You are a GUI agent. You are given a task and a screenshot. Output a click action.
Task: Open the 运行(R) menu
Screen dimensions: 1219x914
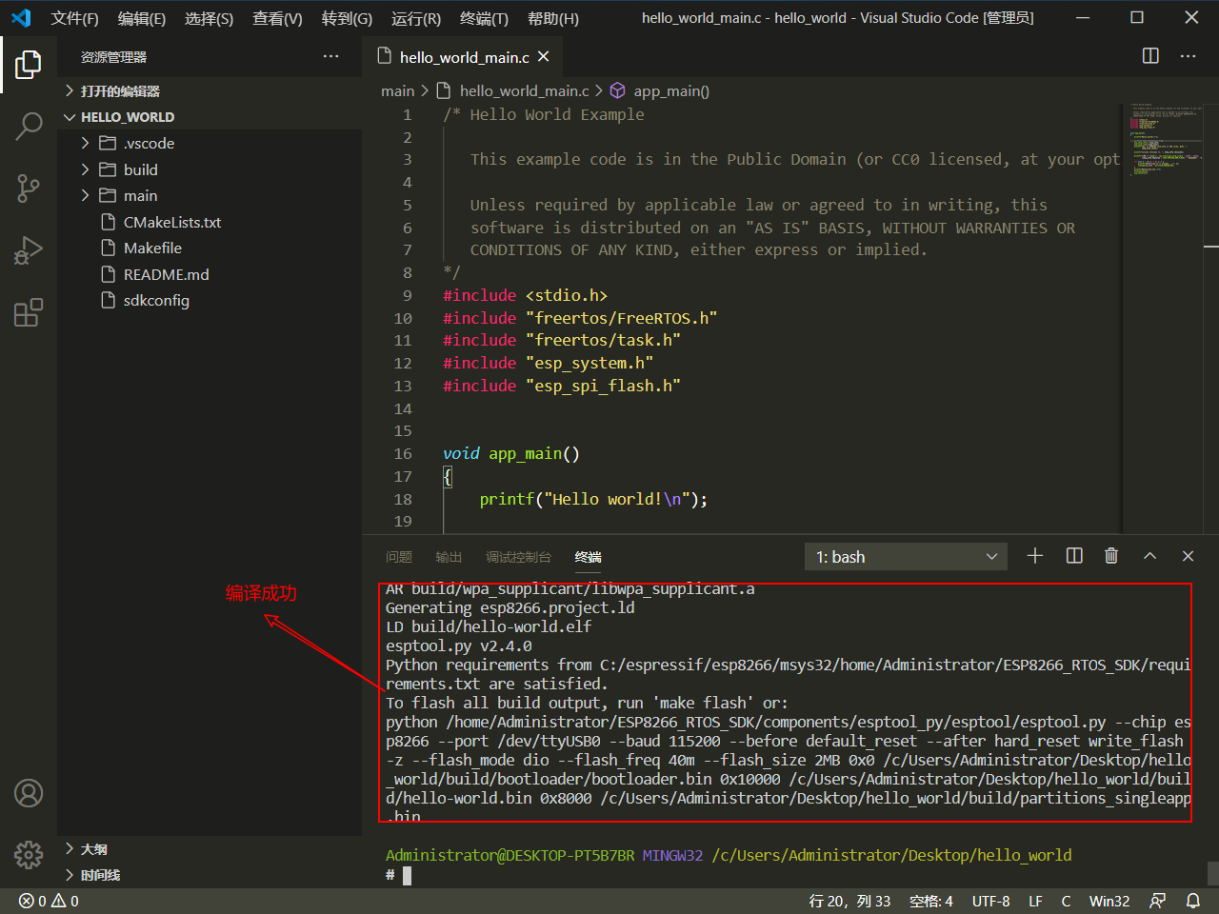(416, 18)
